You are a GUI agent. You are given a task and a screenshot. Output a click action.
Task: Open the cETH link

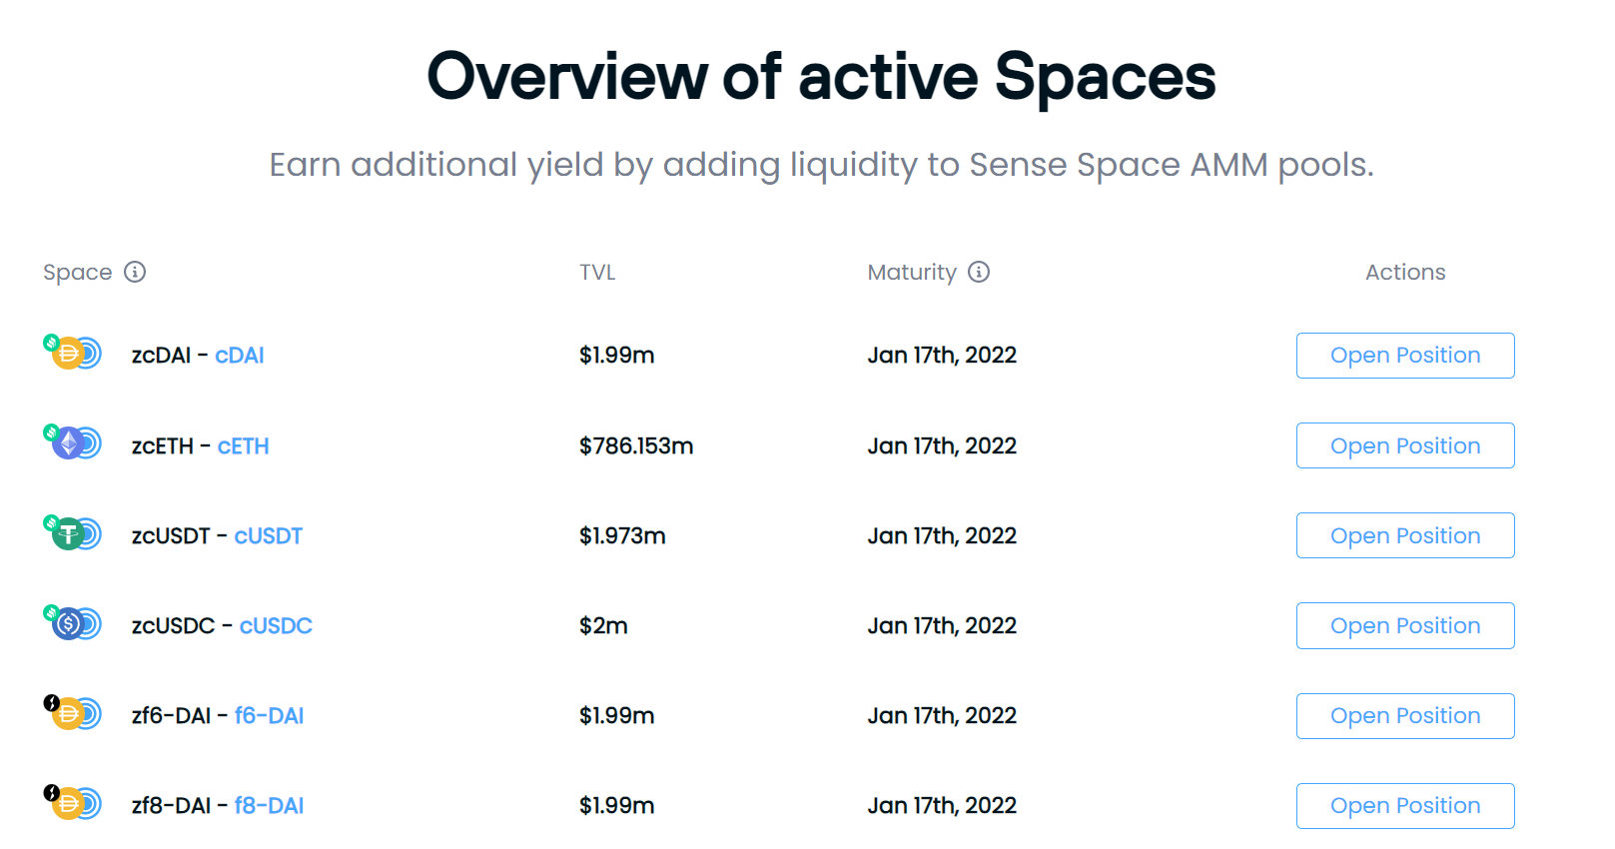[x=244, y=446]
